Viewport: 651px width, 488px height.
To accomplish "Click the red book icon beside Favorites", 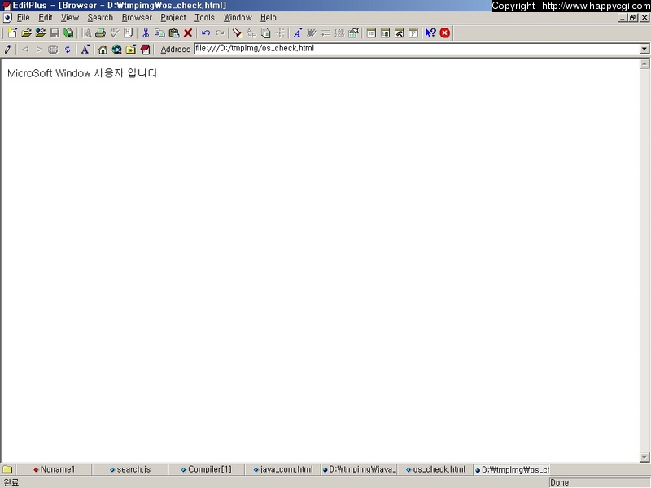I will tap(145, 50).
